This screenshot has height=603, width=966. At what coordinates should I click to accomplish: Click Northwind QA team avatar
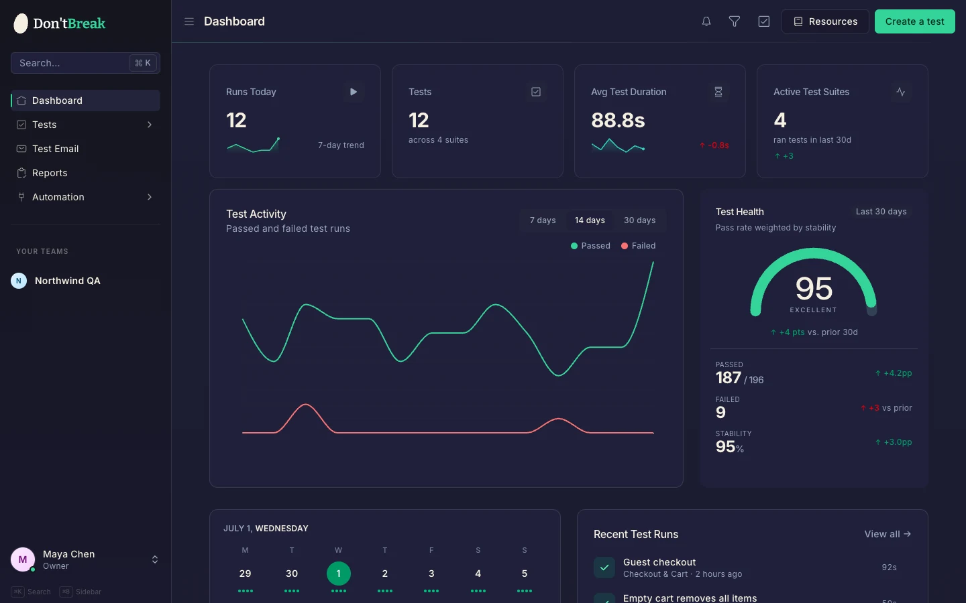pos(19,281)
